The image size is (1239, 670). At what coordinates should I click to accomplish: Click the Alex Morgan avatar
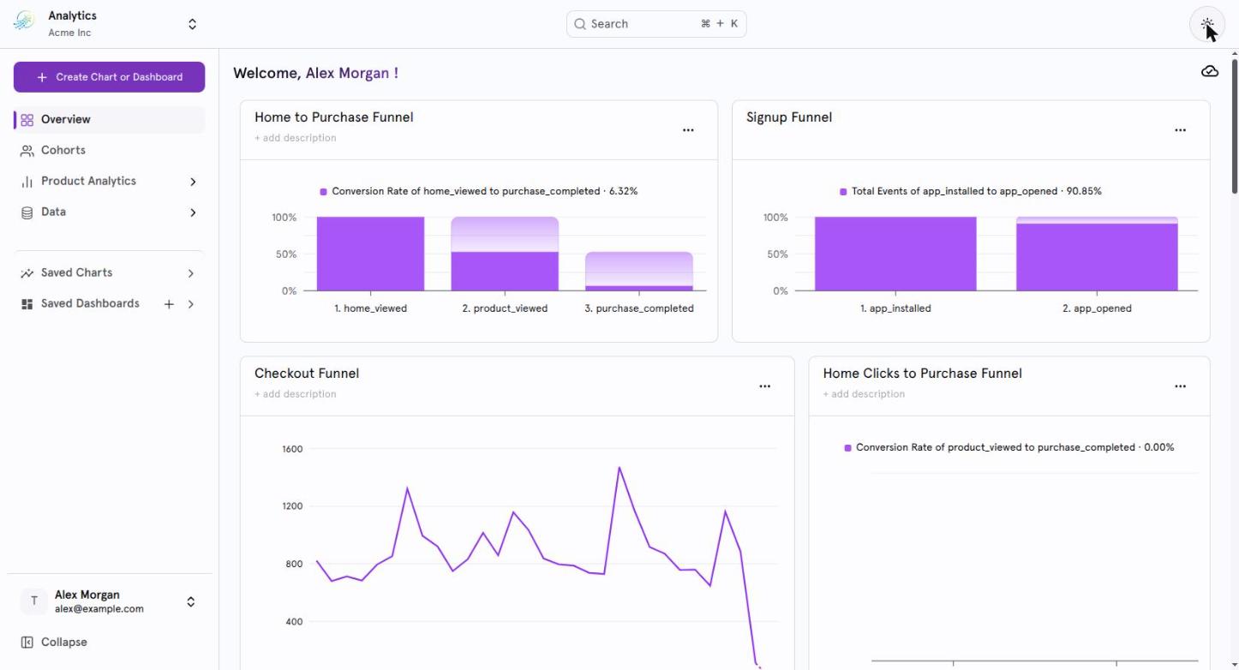(x=33, y=601)
